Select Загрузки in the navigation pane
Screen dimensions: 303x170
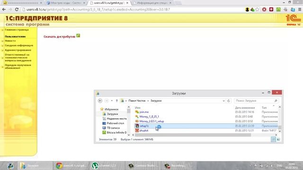[112, 114]
